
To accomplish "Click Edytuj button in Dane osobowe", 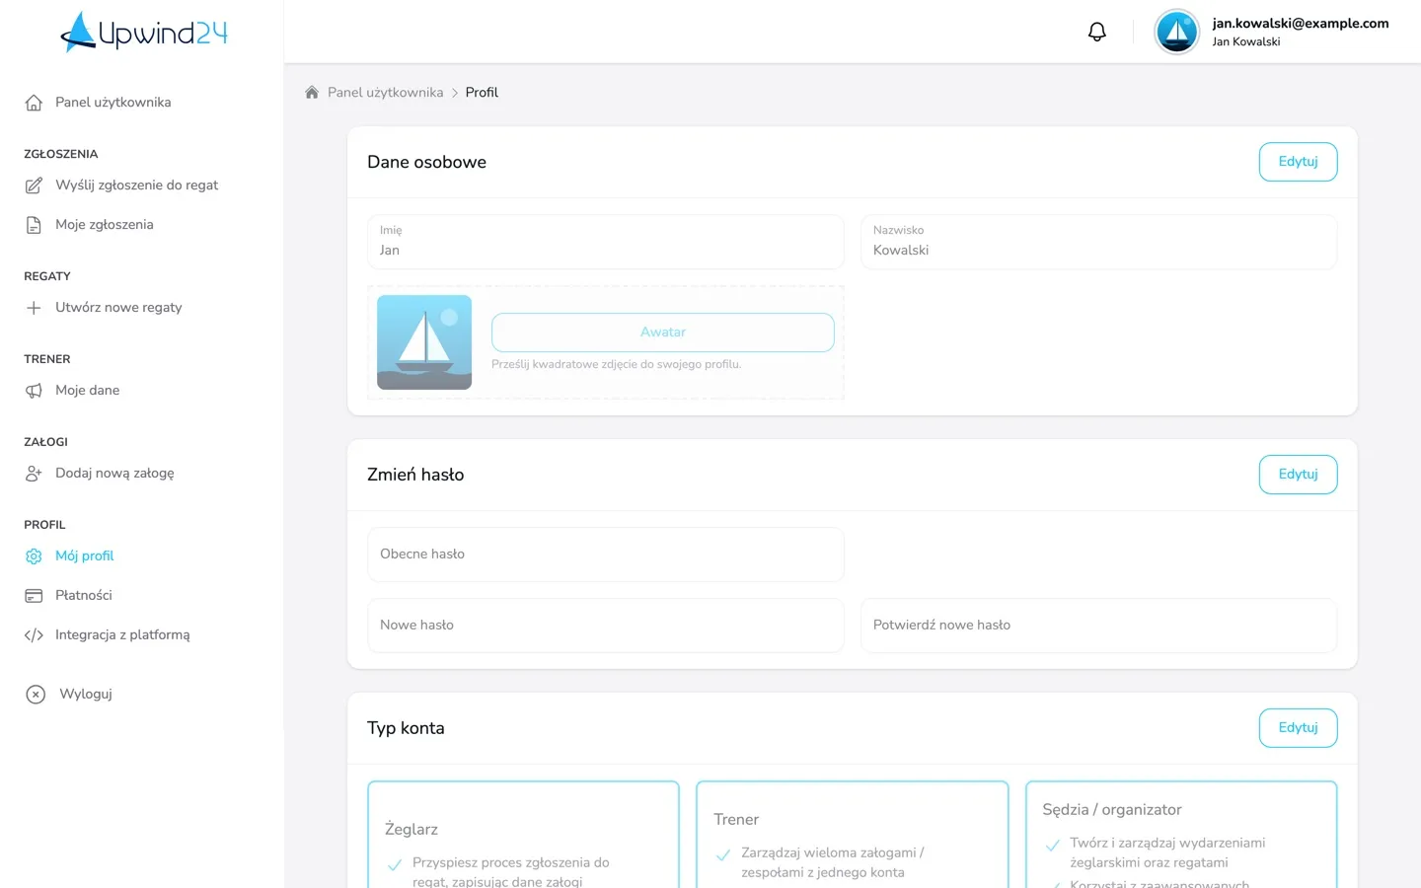I will click(1298, 162).
